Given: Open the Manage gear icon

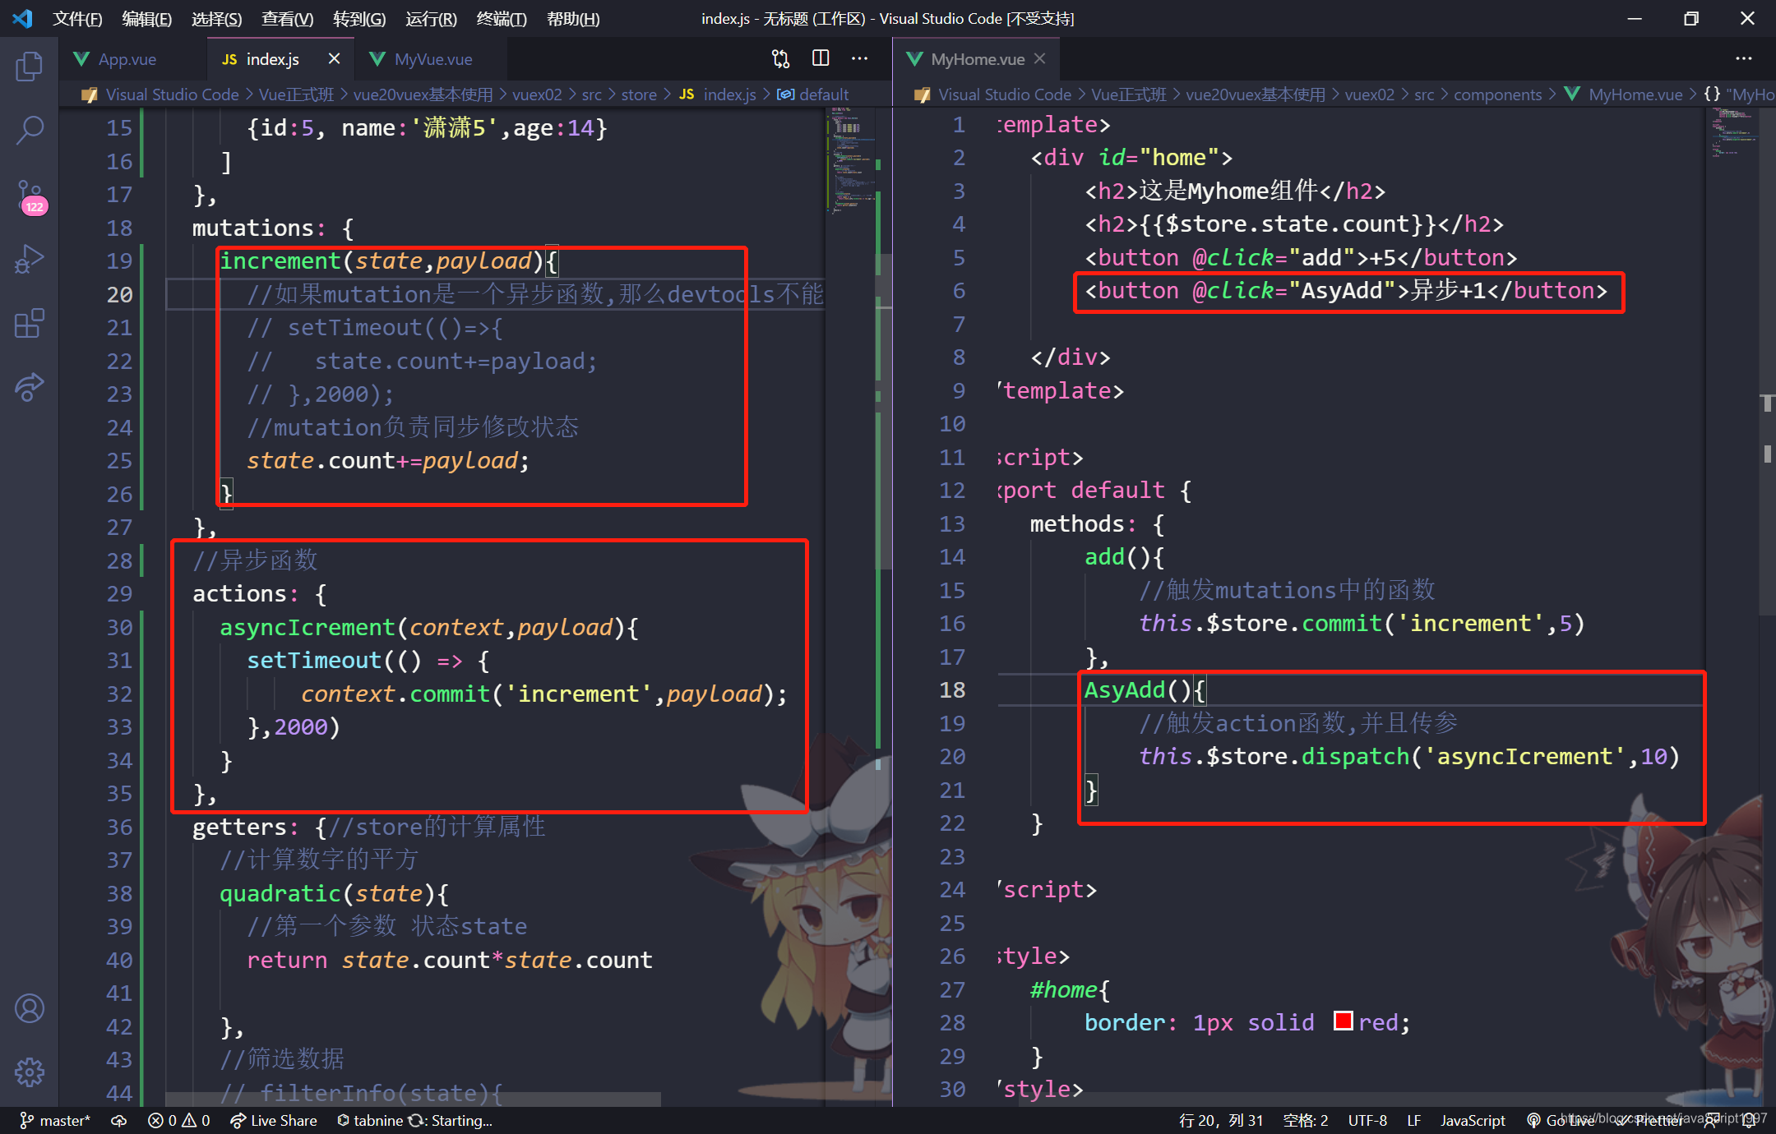Looking at the screenshot, I should click(30, 1072).
